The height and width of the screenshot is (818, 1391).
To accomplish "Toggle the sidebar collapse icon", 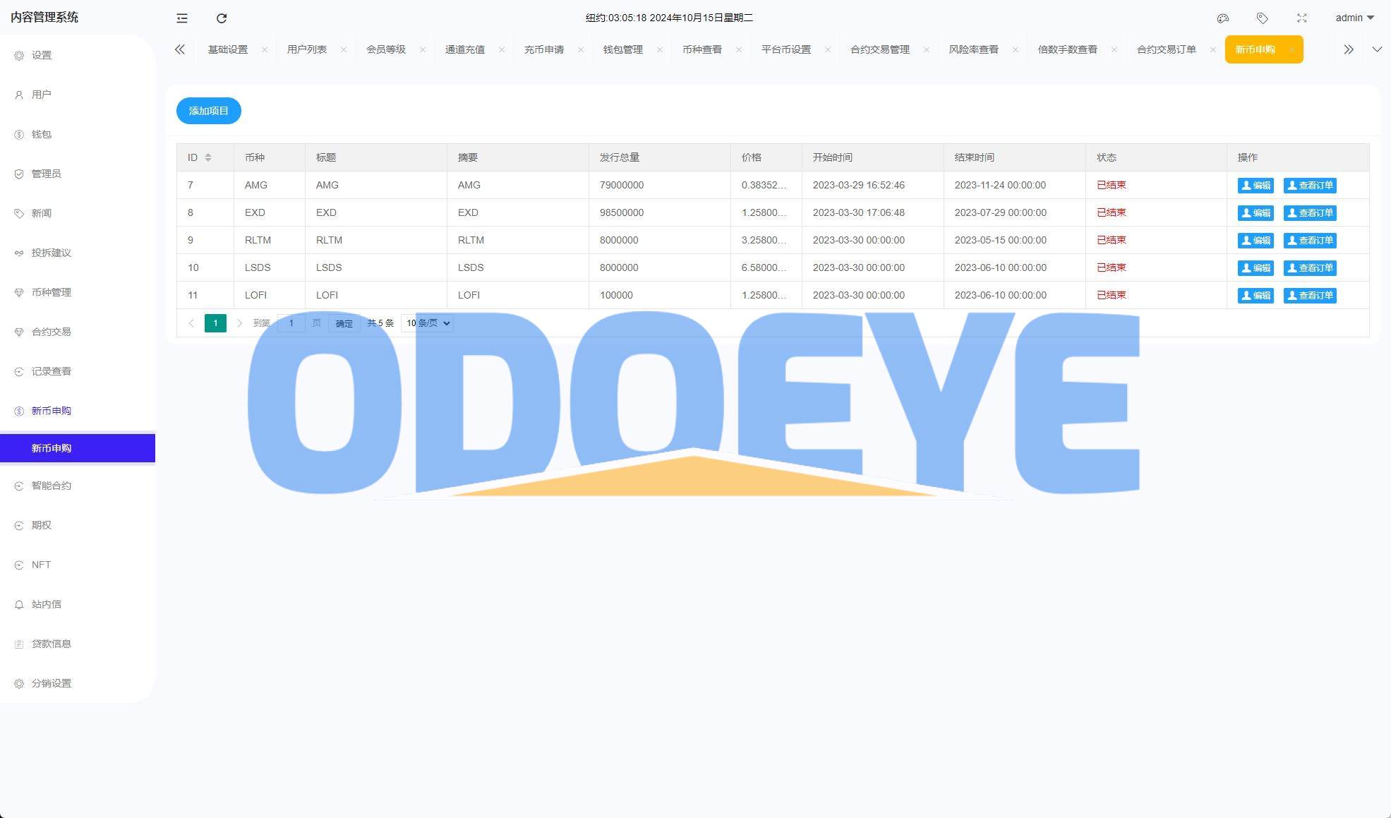I will [182, 18].
